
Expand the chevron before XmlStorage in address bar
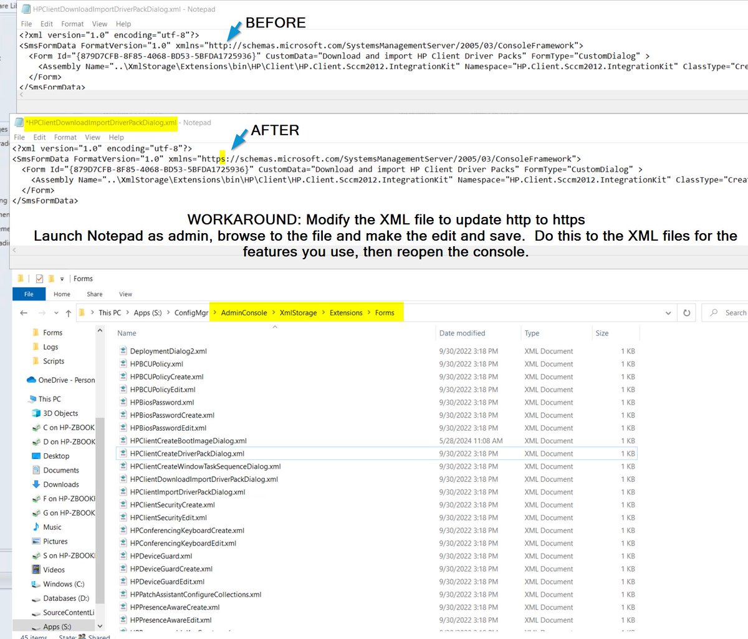click(273, 313)
